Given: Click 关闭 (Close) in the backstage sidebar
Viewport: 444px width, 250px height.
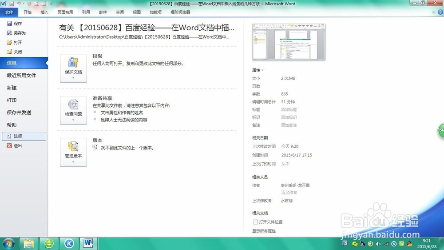Looking at the screenshot, I should pyautogui.click(x=15, y=52).
